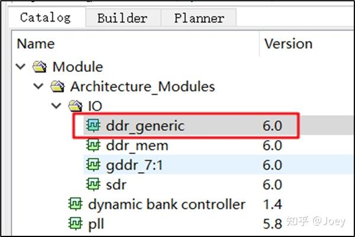Click the ddr_generic module chip icon
Screen dimensions: 355x237
pyautogui.click(x=93, y=126)
